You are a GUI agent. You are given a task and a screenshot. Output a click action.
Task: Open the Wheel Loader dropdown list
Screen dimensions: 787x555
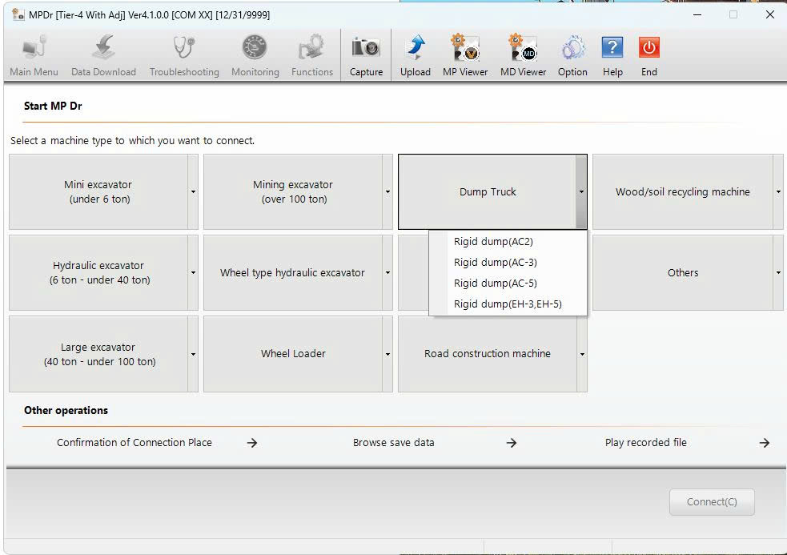tap(387, 354)
